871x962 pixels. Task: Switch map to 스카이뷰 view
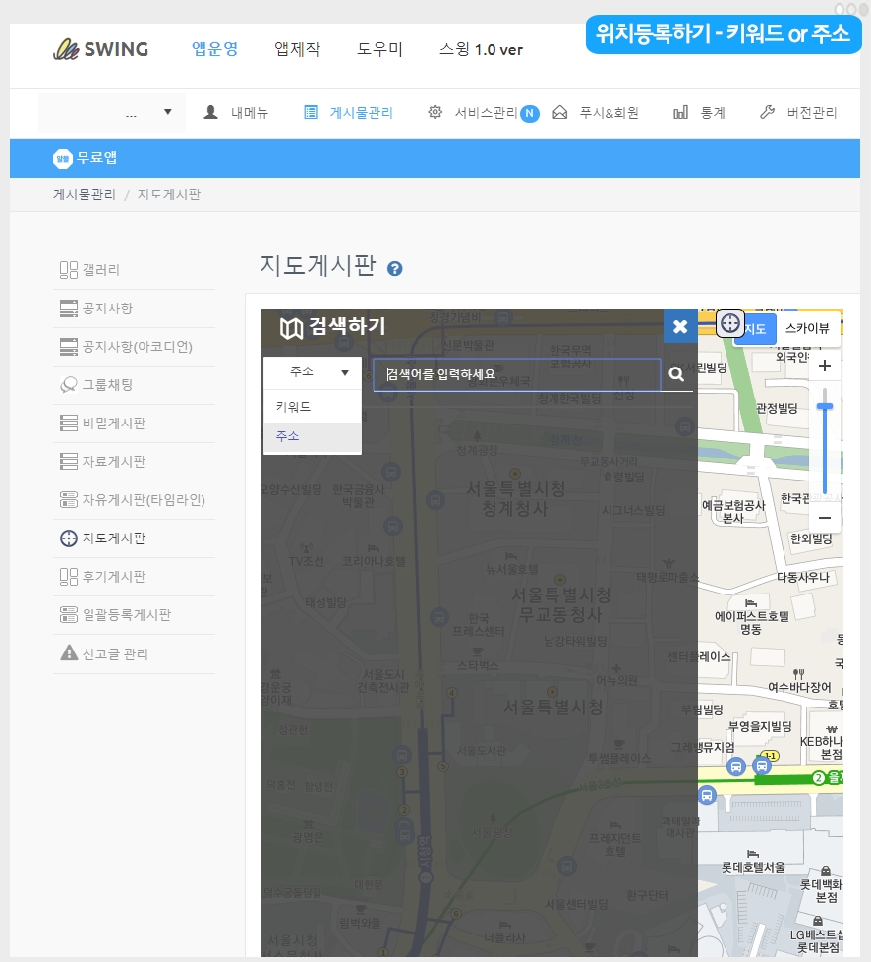[x=807, y=329]
